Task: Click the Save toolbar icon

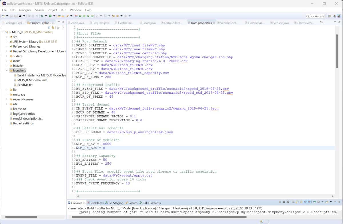Action: tap(11, 16)
